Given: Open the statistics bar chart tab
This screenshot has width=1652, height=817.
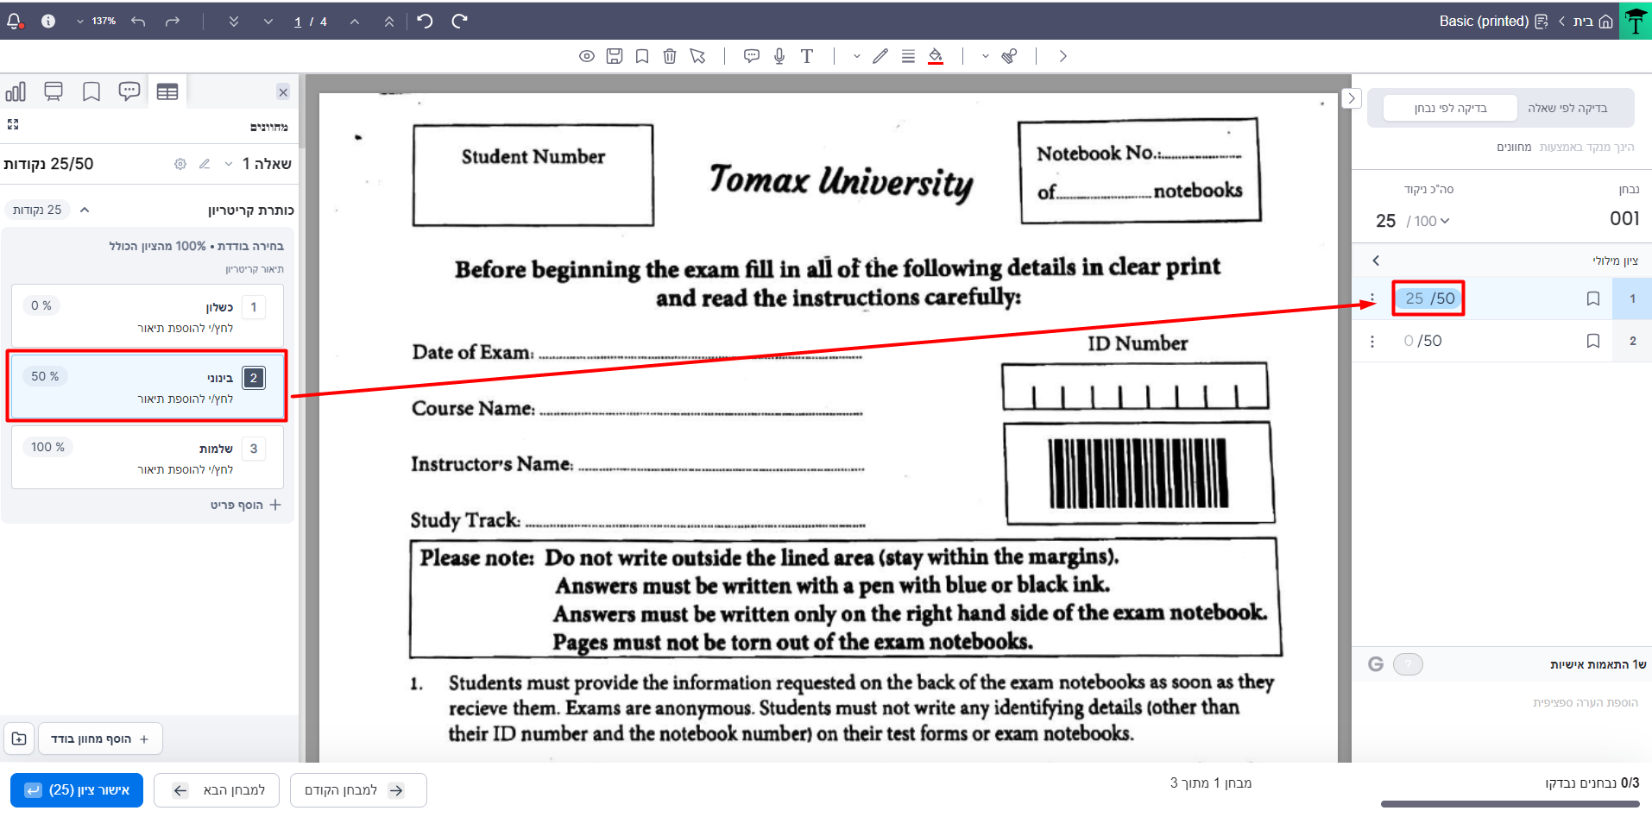Looking at the screenshot, I should pyautogui.click(x=16, y=91).
